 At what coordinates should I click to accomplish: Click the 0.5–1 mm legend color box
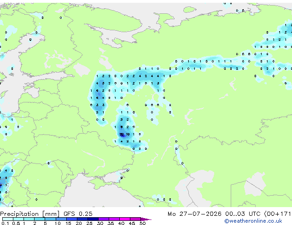pyautogui.click(x=18, y=219)
